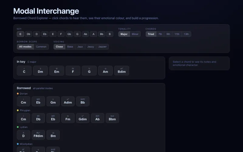Choose key D
Image resolution: width=243 pixels, height=152 pixels.
pyautogui.click(x=36, y=34)
